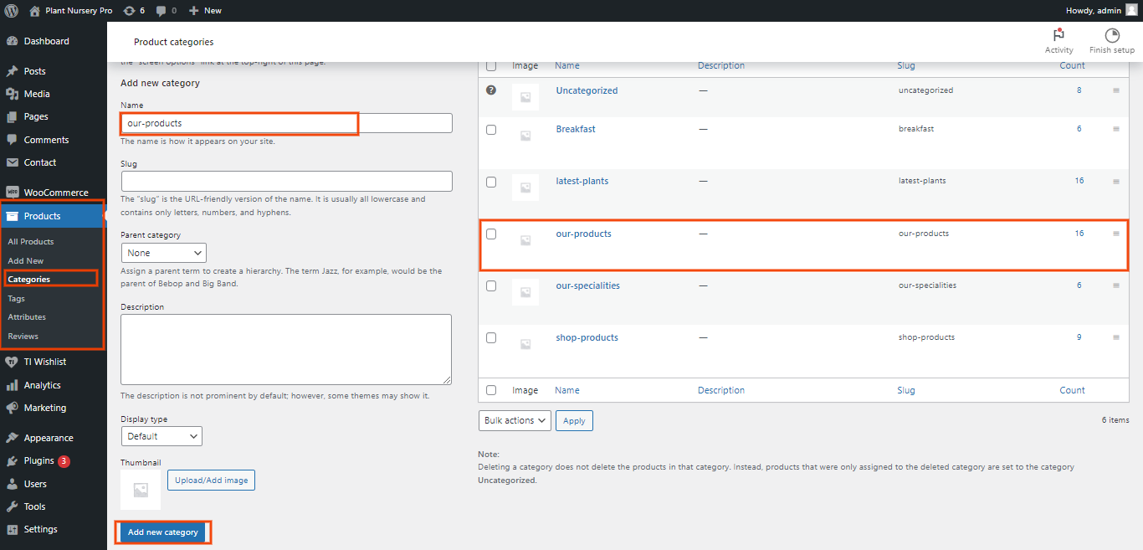Click the thumbnail placeholder for shop-products

point(525,343)
